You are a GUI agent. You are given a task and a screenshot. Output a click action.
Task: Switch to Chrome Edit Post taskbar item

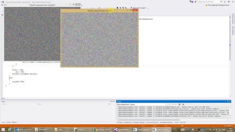102,129
